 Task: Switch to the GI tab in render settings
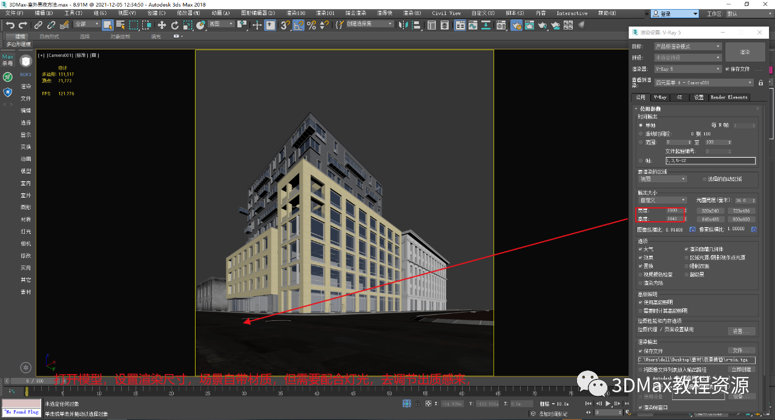[x=680, y=97]
